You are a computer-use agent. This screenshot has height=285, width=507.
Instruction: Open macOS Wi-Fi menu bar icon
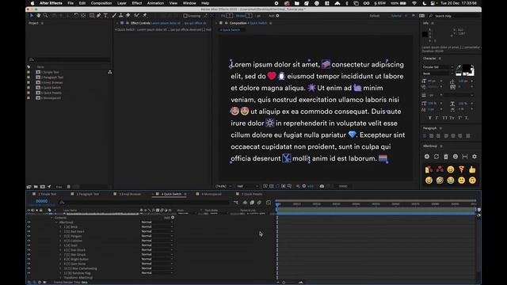(414, 3)
